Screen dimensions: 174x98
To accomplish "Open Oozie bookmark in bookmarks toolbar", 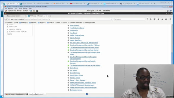I will (64, 23).
